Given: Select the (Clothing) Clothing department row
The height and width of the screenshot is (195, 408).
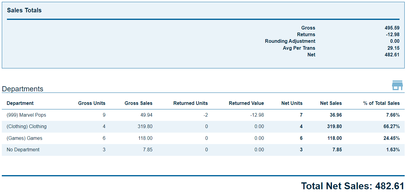Looking at the screenshot, I should pos(27,127).
